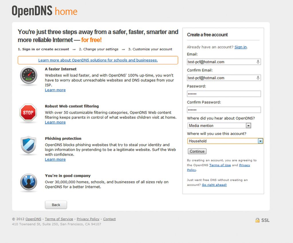The height and width of the screenshot is (243, 293).
Task: Click the speedometer faster Internet icon
Action: pos(29,75)
